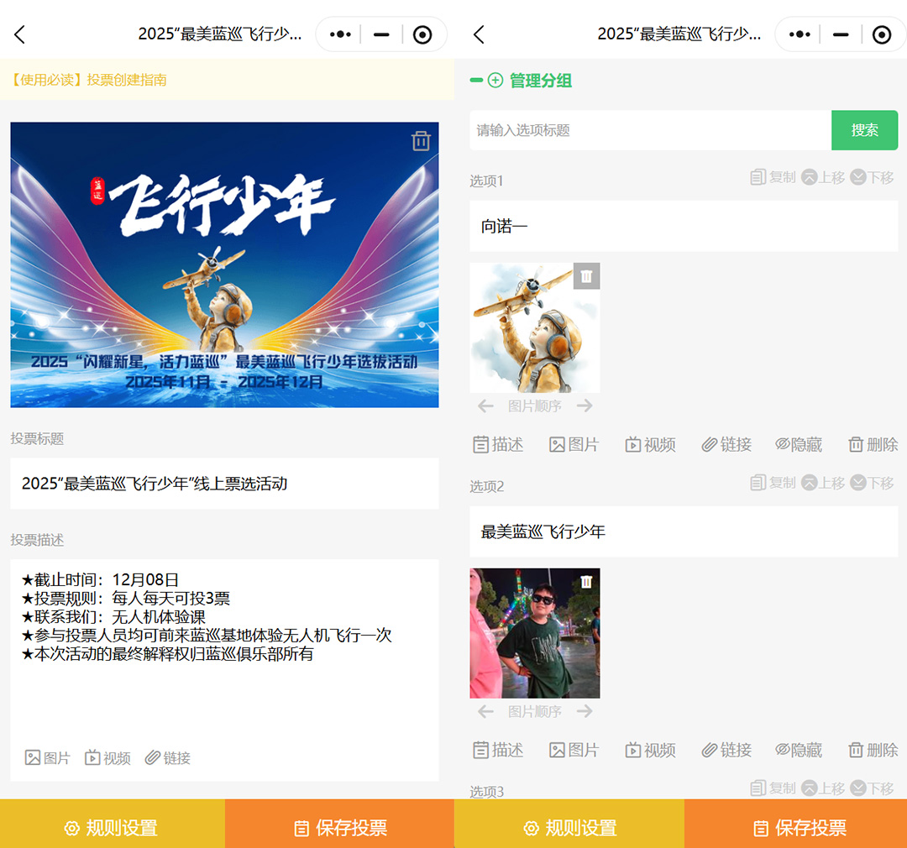Select the 选项2 photo of boy in sunglasses
Screen dimensions: 907x848
click(534, 633)
